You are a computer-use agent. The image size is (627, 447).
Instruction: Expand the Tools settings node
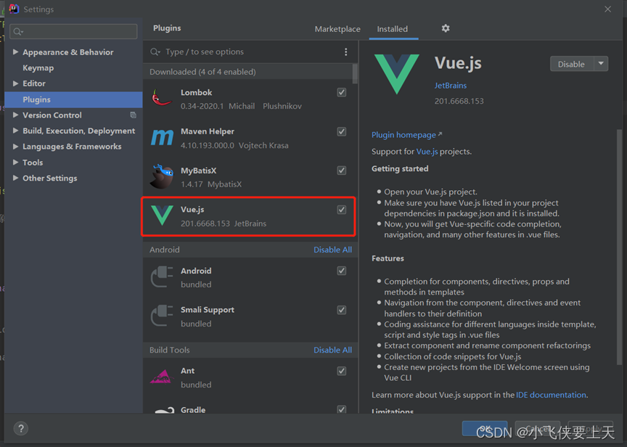[x=15, y=162]
